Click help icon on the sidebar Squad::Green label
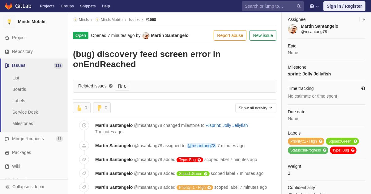The height and width of the screenshot is (194, 371). 355,141
